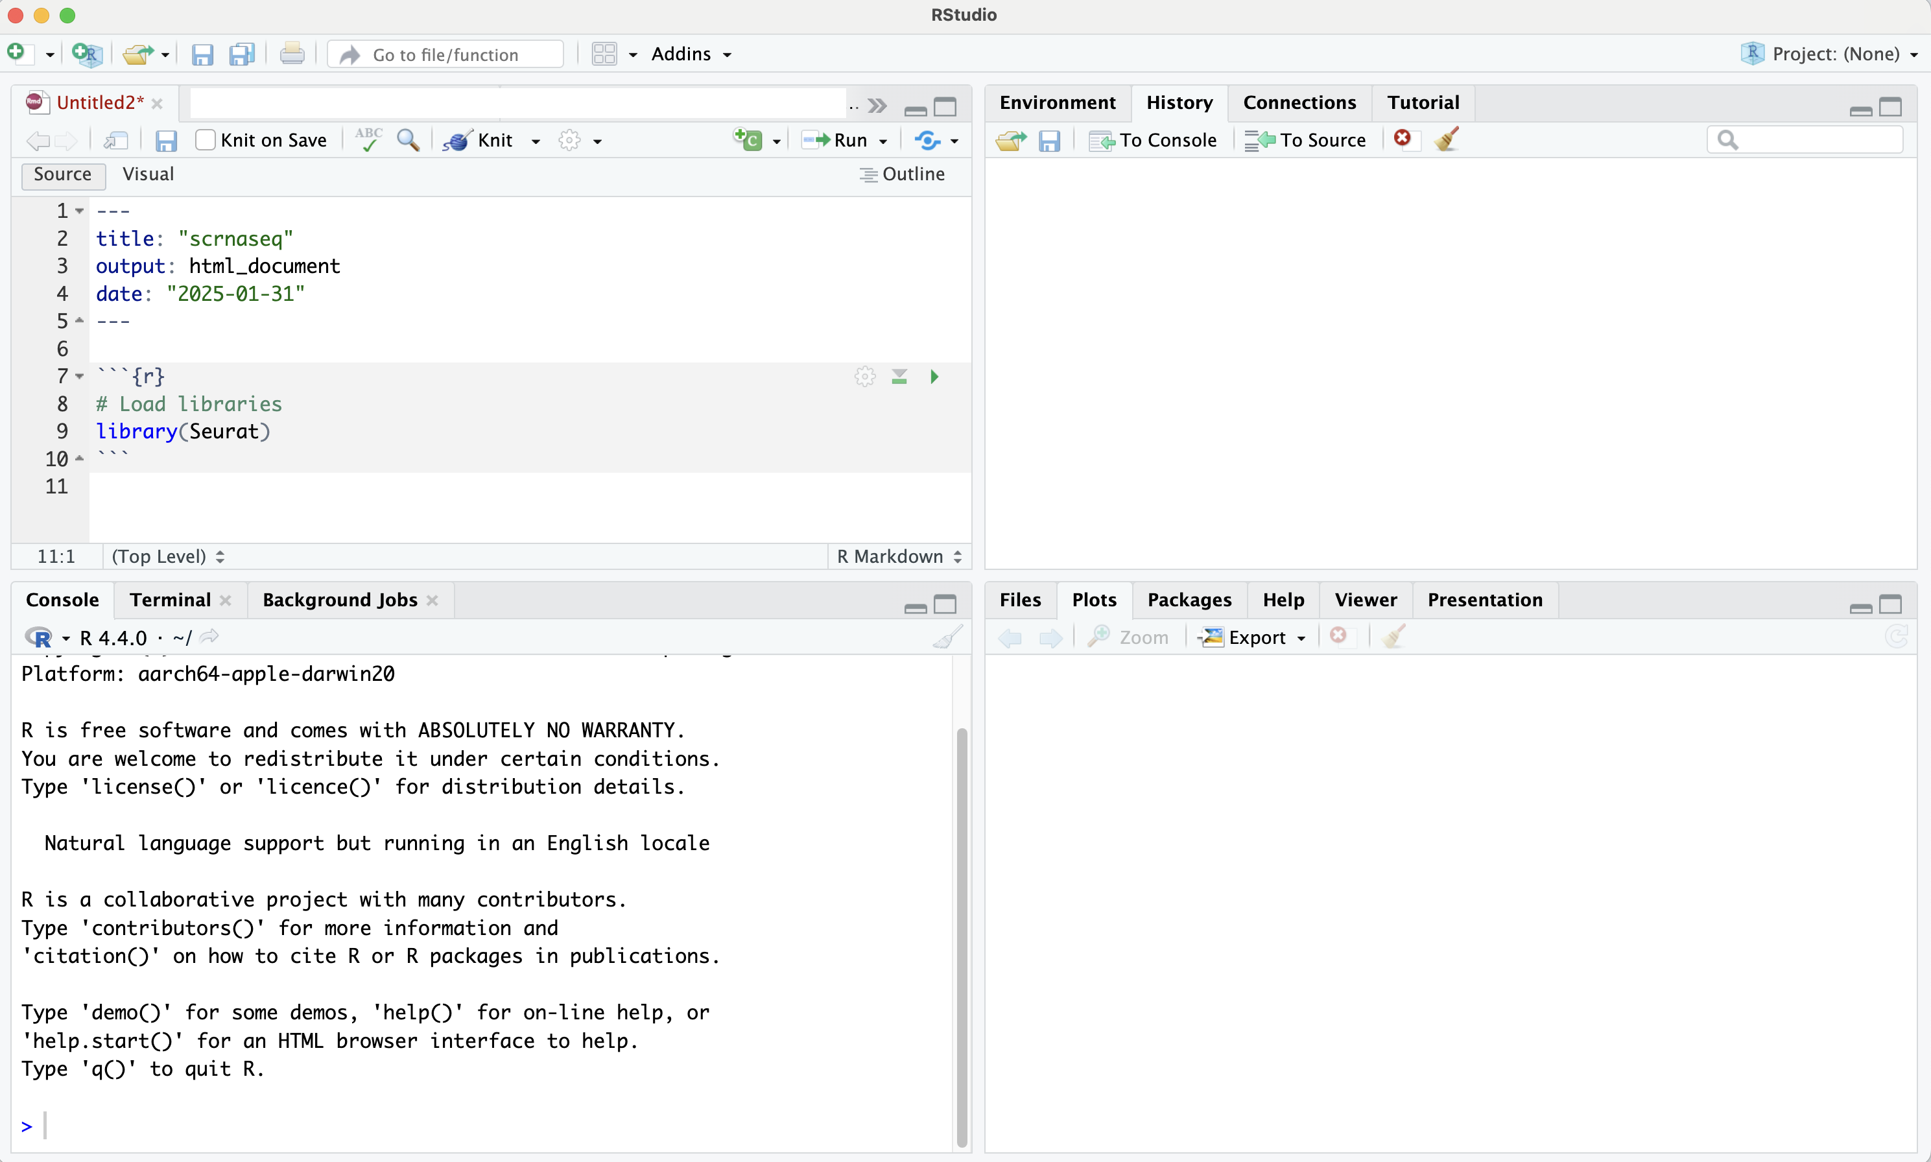The width and height of the screenshot is (1931, 1162).
Task: Open the Help tab
Action: pyautogui.click(x=1283, y=600)
